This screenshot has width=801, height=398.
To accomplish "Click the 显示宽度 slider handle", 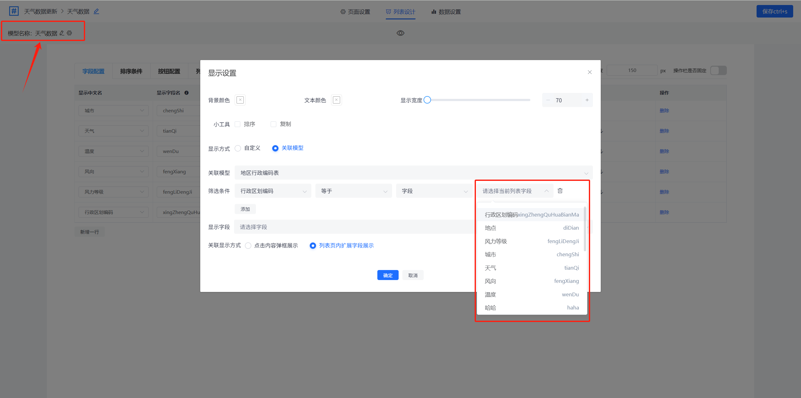I will coord(427,100).
